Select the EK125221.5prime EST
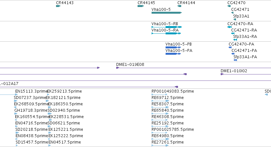This screenshot has width=271, height=147. pos(50,133)
